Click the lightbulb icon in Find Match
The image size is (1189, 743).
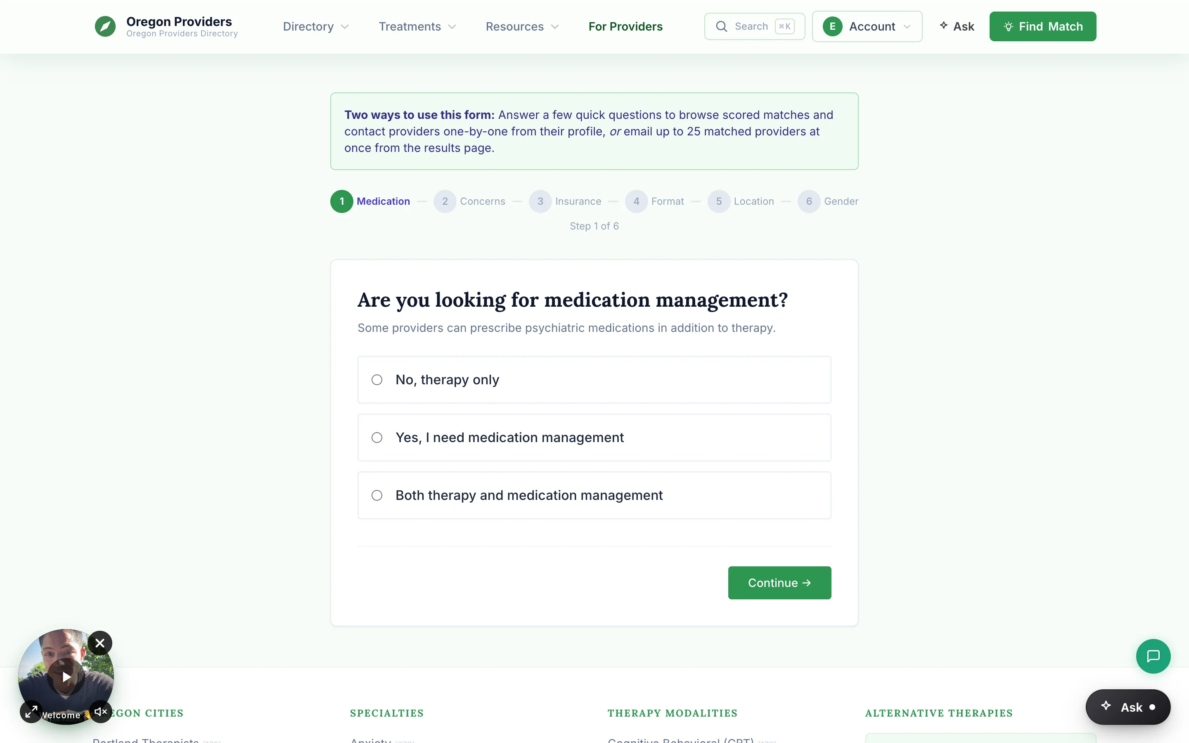(1008, 26)
